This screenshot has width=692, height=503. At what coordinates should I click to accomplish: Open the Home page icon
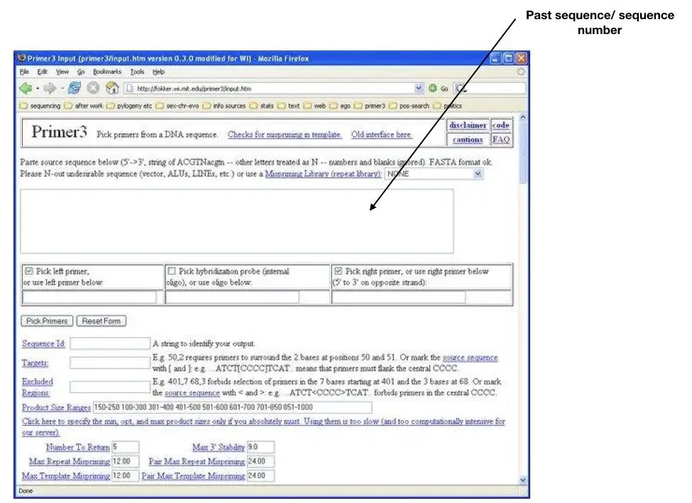click(x=112, y=88)
